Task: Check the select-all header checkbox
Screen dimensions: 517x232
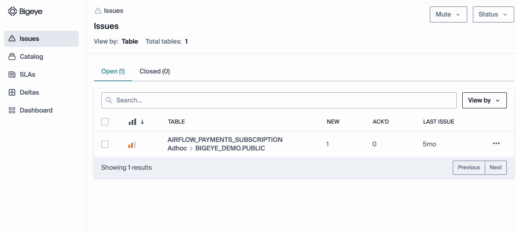Action: click(105, 122)
